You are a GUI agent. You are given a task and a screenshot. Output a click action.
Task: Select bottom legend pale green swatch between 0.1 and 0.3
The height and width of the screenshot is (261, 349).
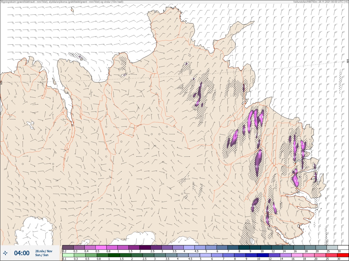[68, 255]
